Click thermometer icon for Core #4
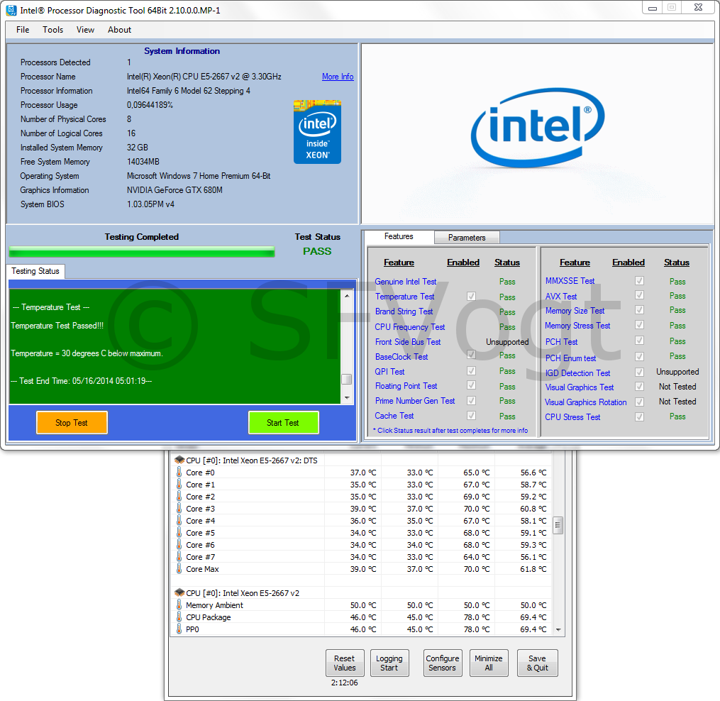 (x=179, y=521)
